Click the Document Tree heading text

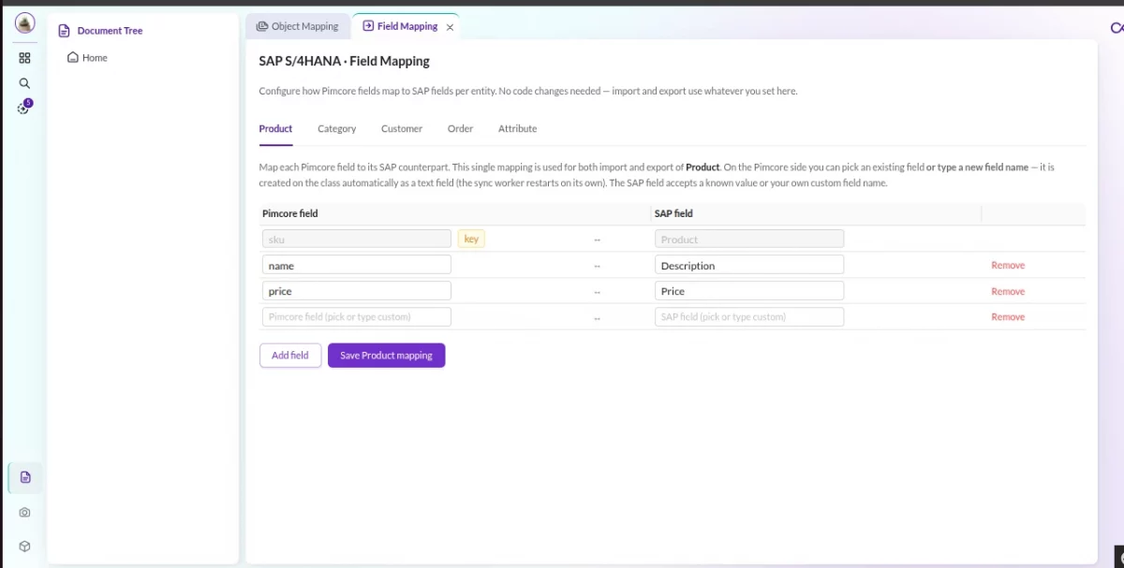pos(110,31)
